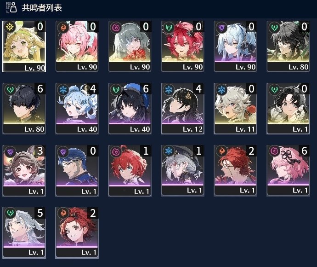This screenshot has width=317, height=267.
Task: Select the blonde character card at Lv. 90
Action: click(24, 46)
